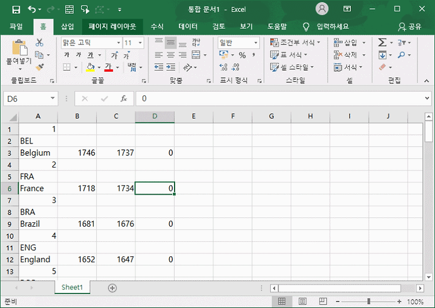Activate the Format Painter brush

pos(40,67)
